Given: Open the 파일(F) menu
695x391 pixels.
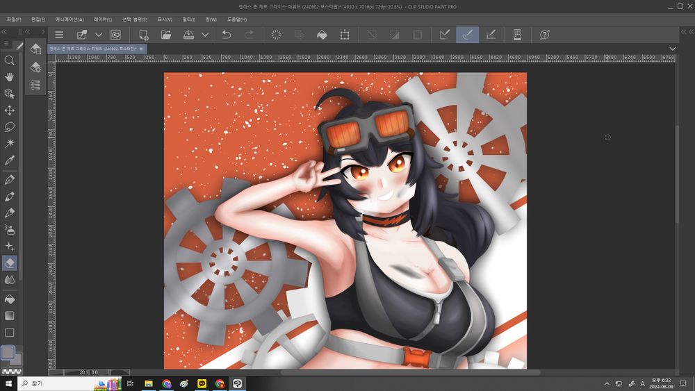Looking at the screenshot, I should pyautogui.click(x=14, y=19).
